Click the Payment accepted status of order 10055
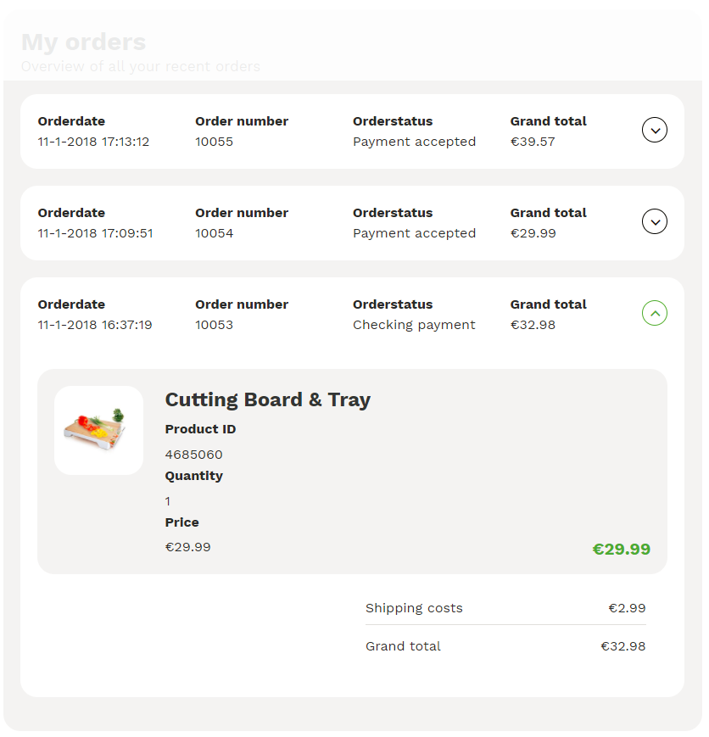This screenshot has width=709, height=737. pos(414,142)
